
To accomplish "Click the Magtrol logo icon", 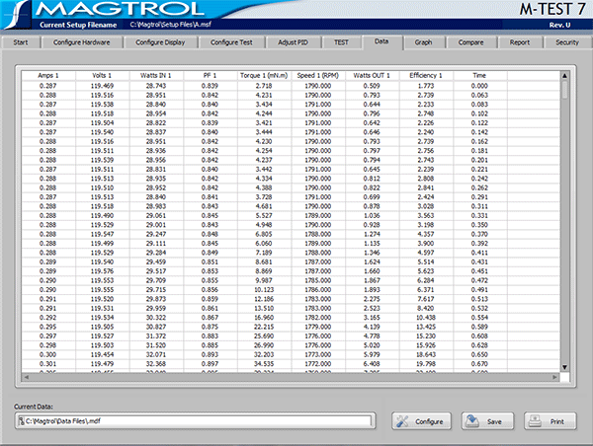I will tap(18, 15).
